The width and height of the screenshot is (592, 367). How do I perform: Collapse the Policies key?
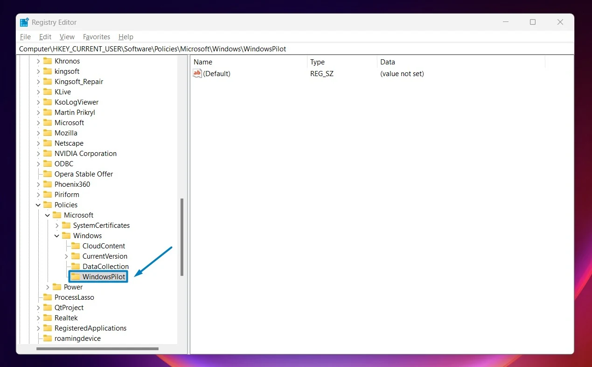coord(38,205)
